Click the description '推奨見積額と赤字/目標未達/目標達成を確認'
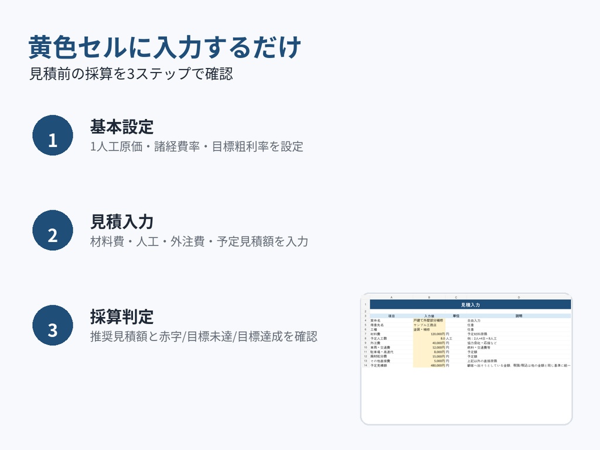The height and width of the screenshot is (450, 600). click(203, 336)
